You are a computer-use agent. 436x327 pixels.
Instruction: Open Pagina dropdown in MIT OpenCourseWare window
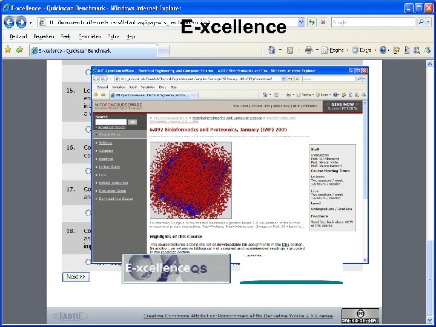pos(313,95)
